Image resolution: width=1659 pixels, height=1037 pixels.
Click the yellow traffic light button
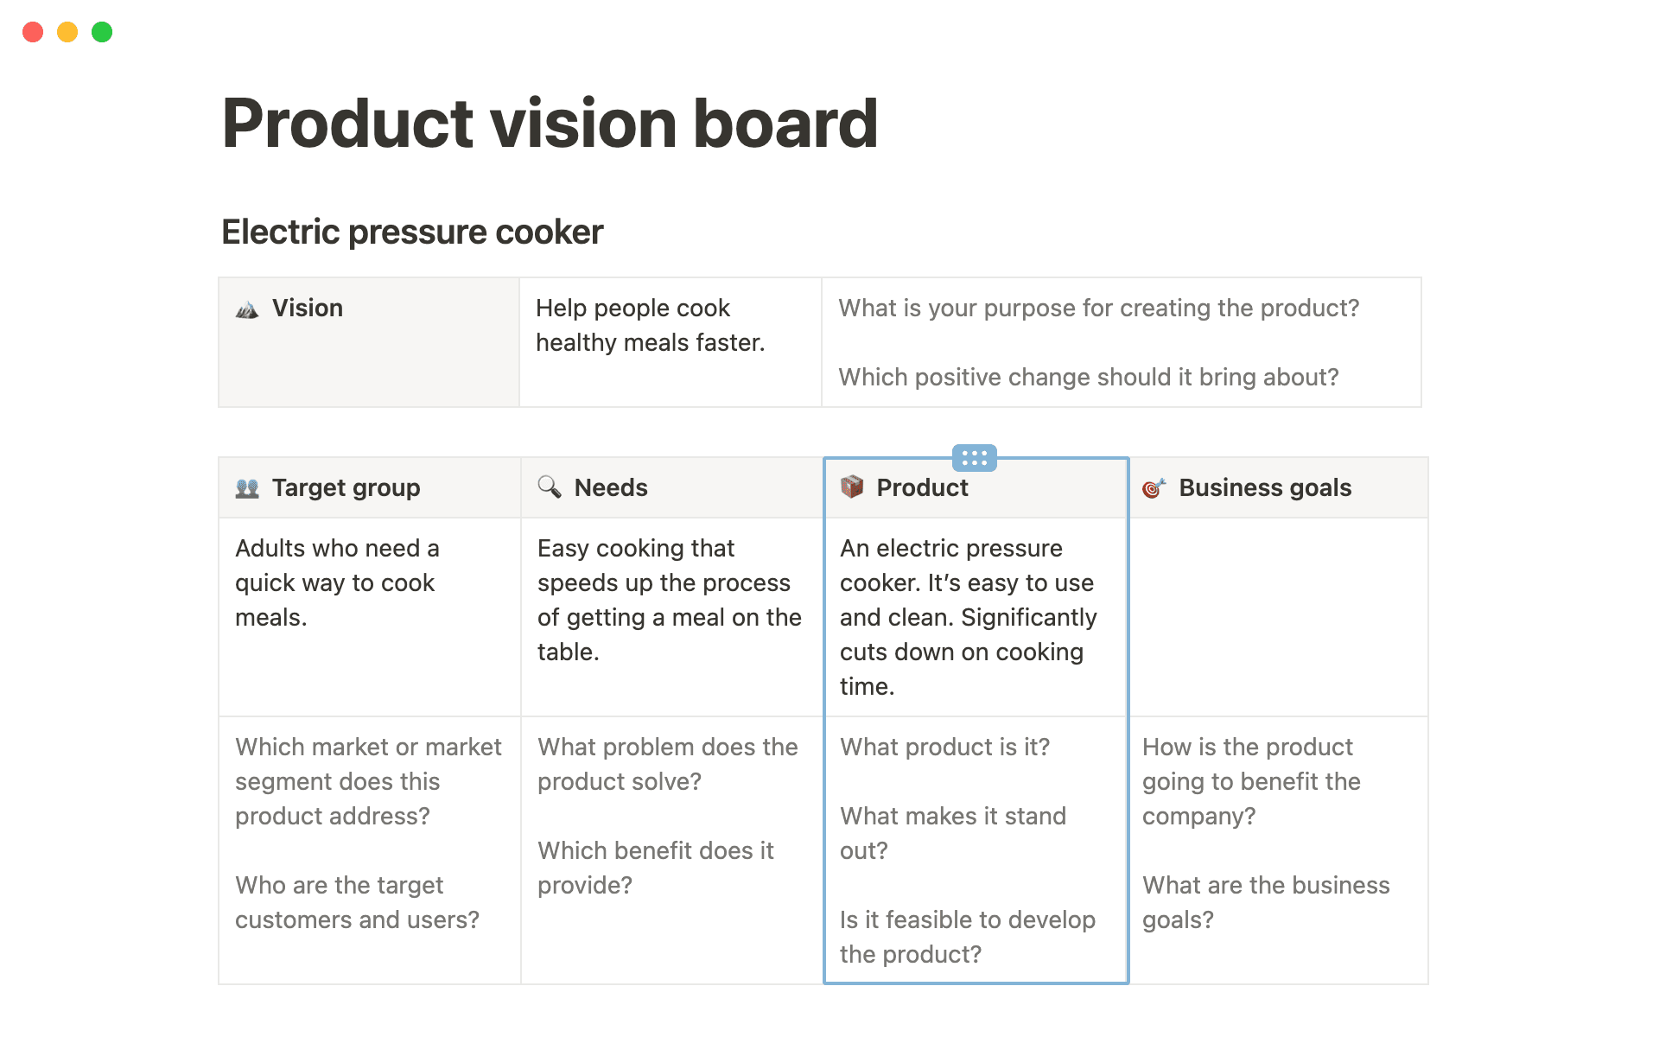point(67,31)
